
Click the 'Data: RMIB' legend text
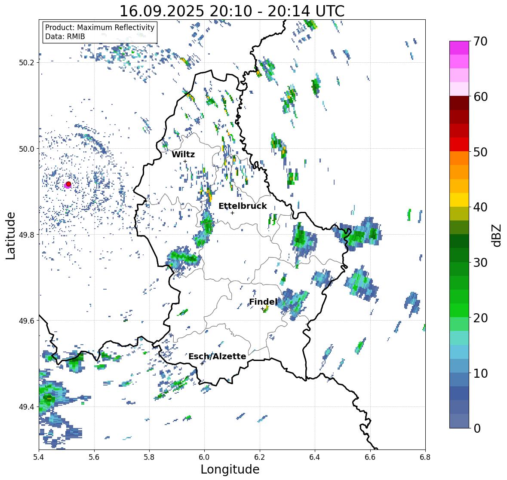(65, 37)
